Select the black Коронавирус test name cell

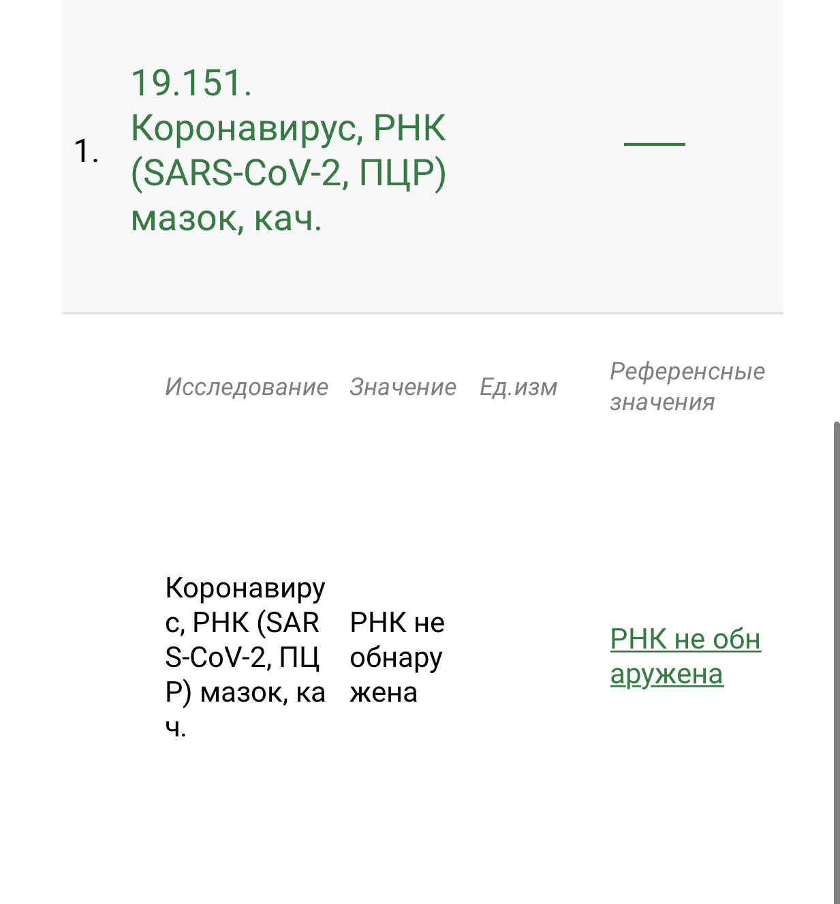[245, 657]
